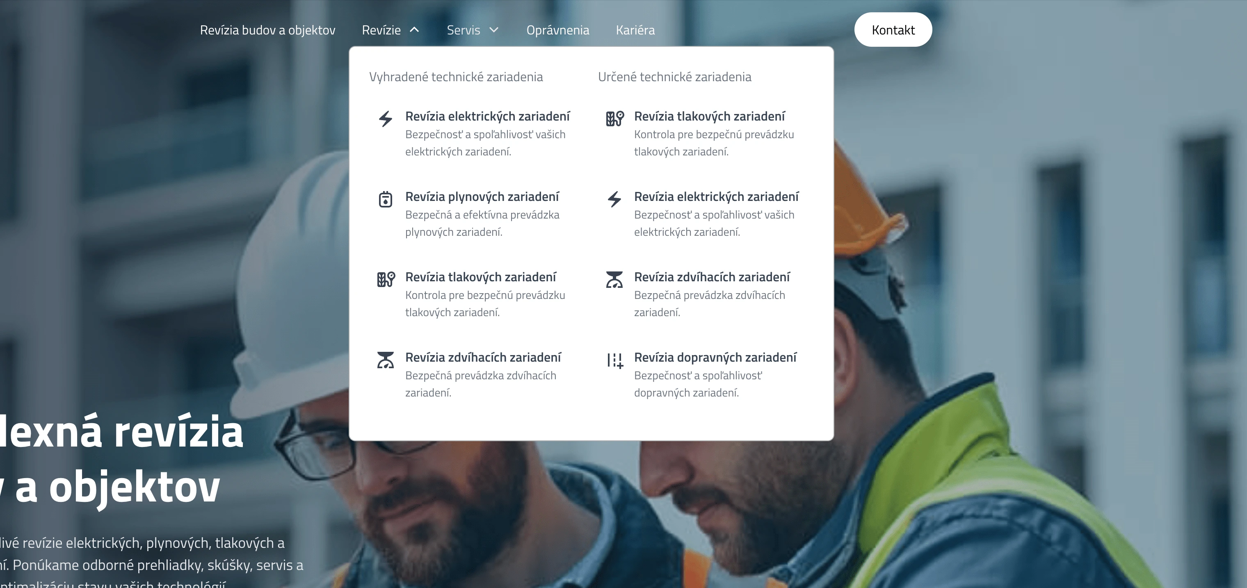This screenshot has height=588, width=1247.
Task: Click pressure icon under Vyhradené technické zariadenia
Action: [386, 279]
